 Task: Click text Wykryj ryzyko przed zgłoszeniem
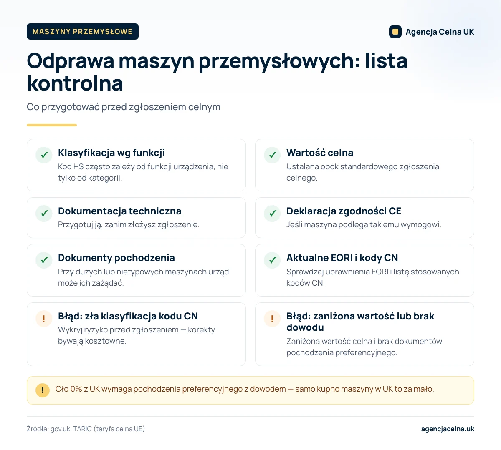pyautogui.click(x=137, y=335)
